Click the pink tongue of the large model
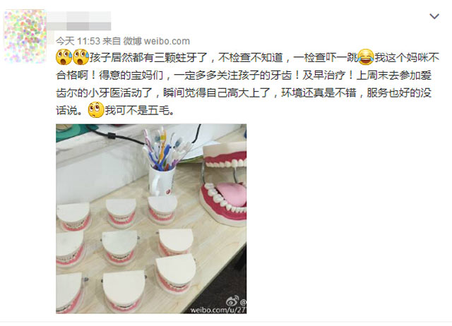 [x=231, y=194]
